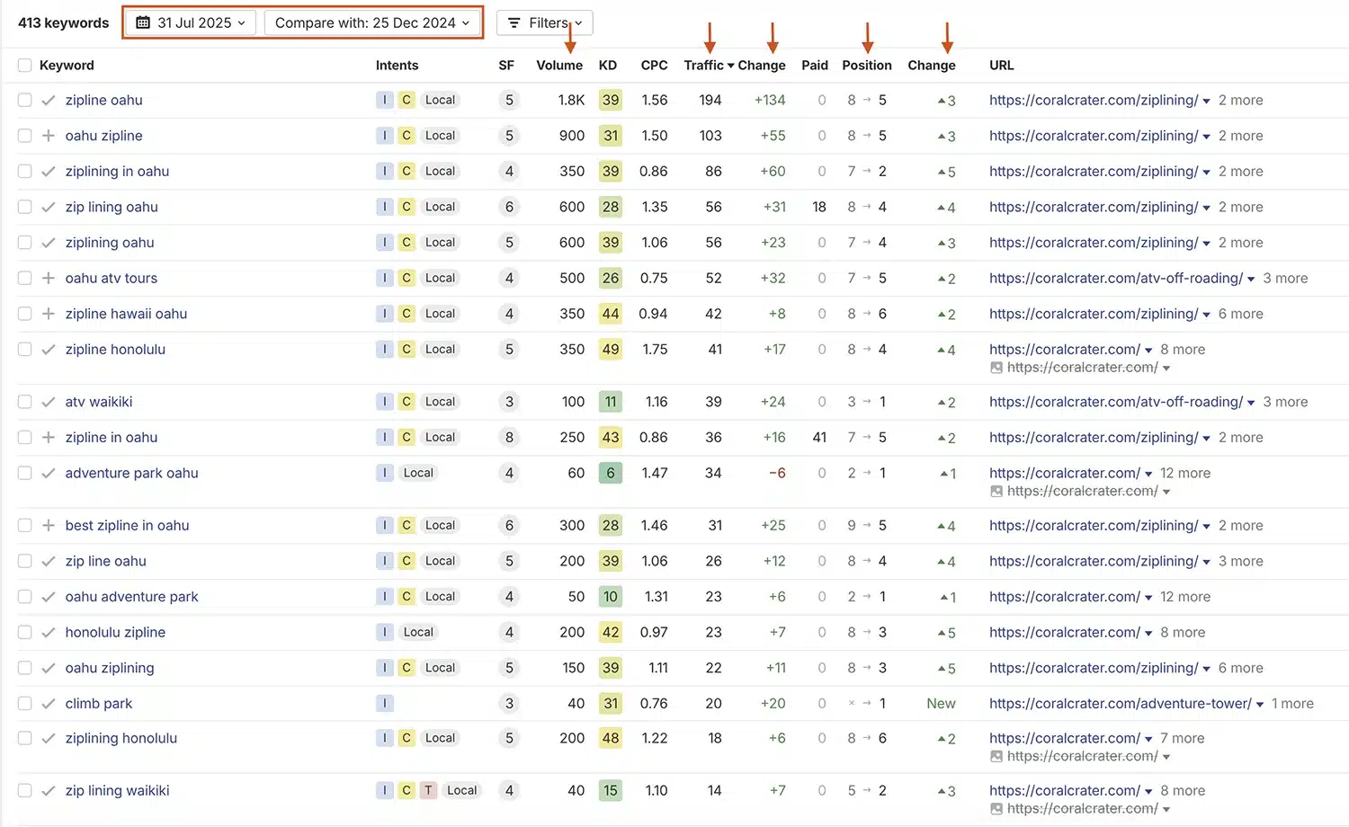1349x827 pixels.
Task: Check the box for adventure park oahu
Action: tap(24, 473)
